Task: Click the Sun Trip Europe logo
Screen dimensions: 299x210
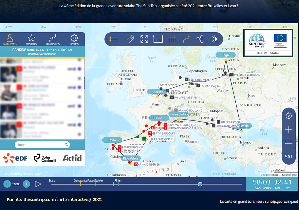Action: point(257,40)
